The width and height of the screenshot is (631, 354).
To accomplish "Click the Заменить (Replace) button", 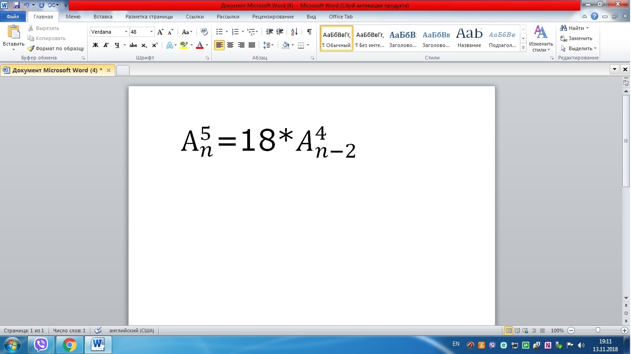I will coord(577,38).
